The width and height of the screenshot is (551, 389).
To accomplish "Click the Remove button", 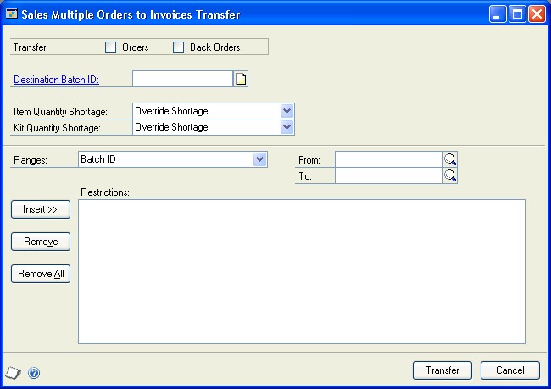I will click(x=41, y=242).
